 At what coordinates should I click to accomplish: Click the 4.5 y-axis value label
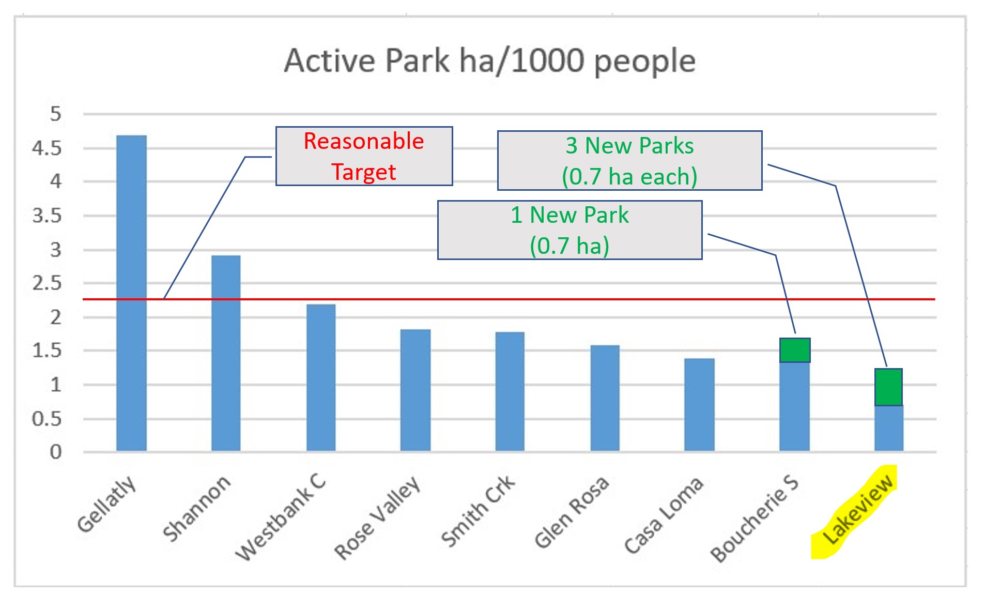pos(47,148)
